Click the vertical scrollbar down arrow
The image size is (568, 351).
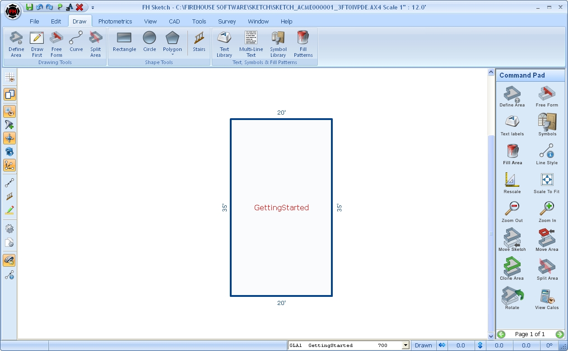[491, 336]
